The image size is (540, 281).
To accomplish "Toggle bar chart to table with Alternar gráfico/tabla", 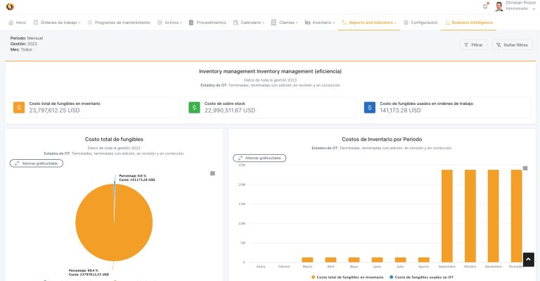I will click(x=259, y=158).
